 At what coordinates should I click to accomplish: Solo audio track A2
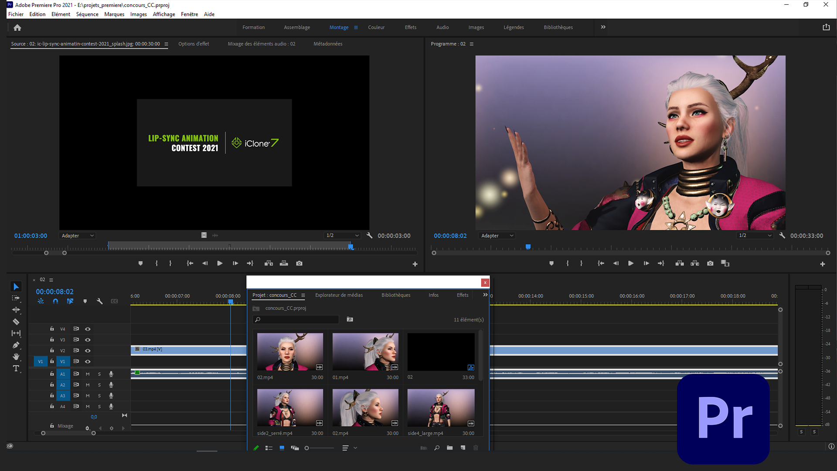click(99, 385)
